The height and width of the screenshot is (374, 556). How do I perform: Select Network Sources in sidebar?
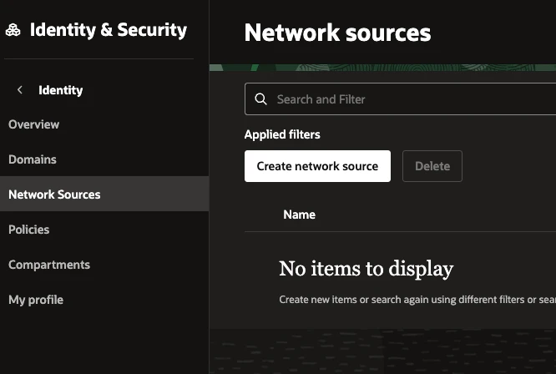pos(104,194)
